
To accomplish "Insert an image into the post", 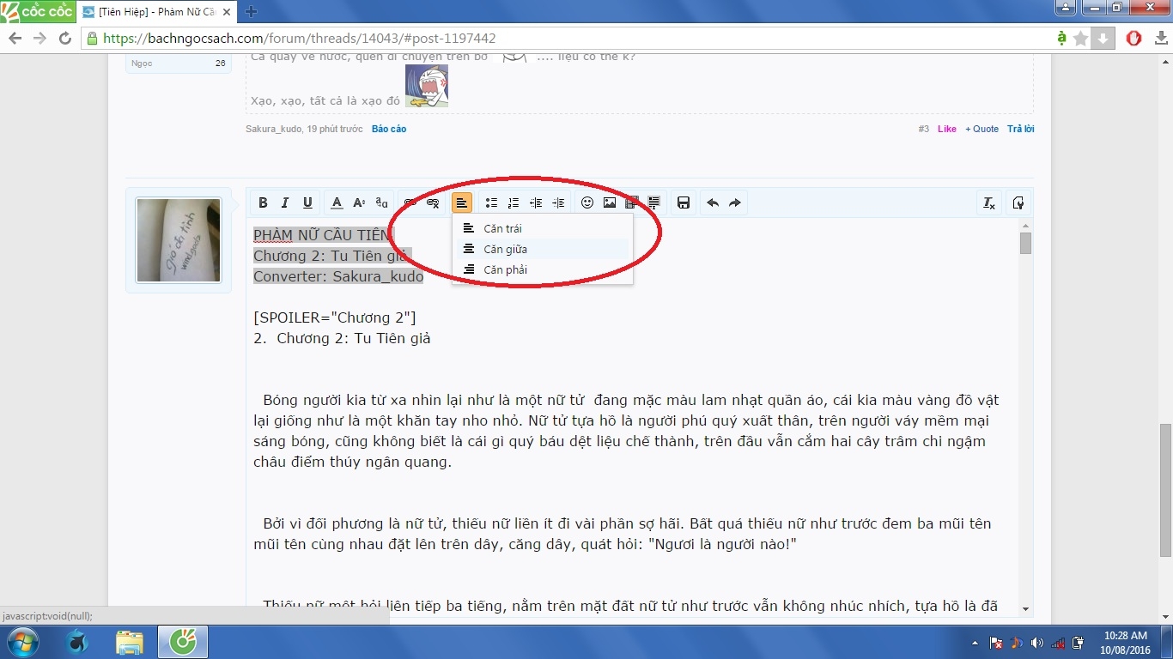I will 610,203.
